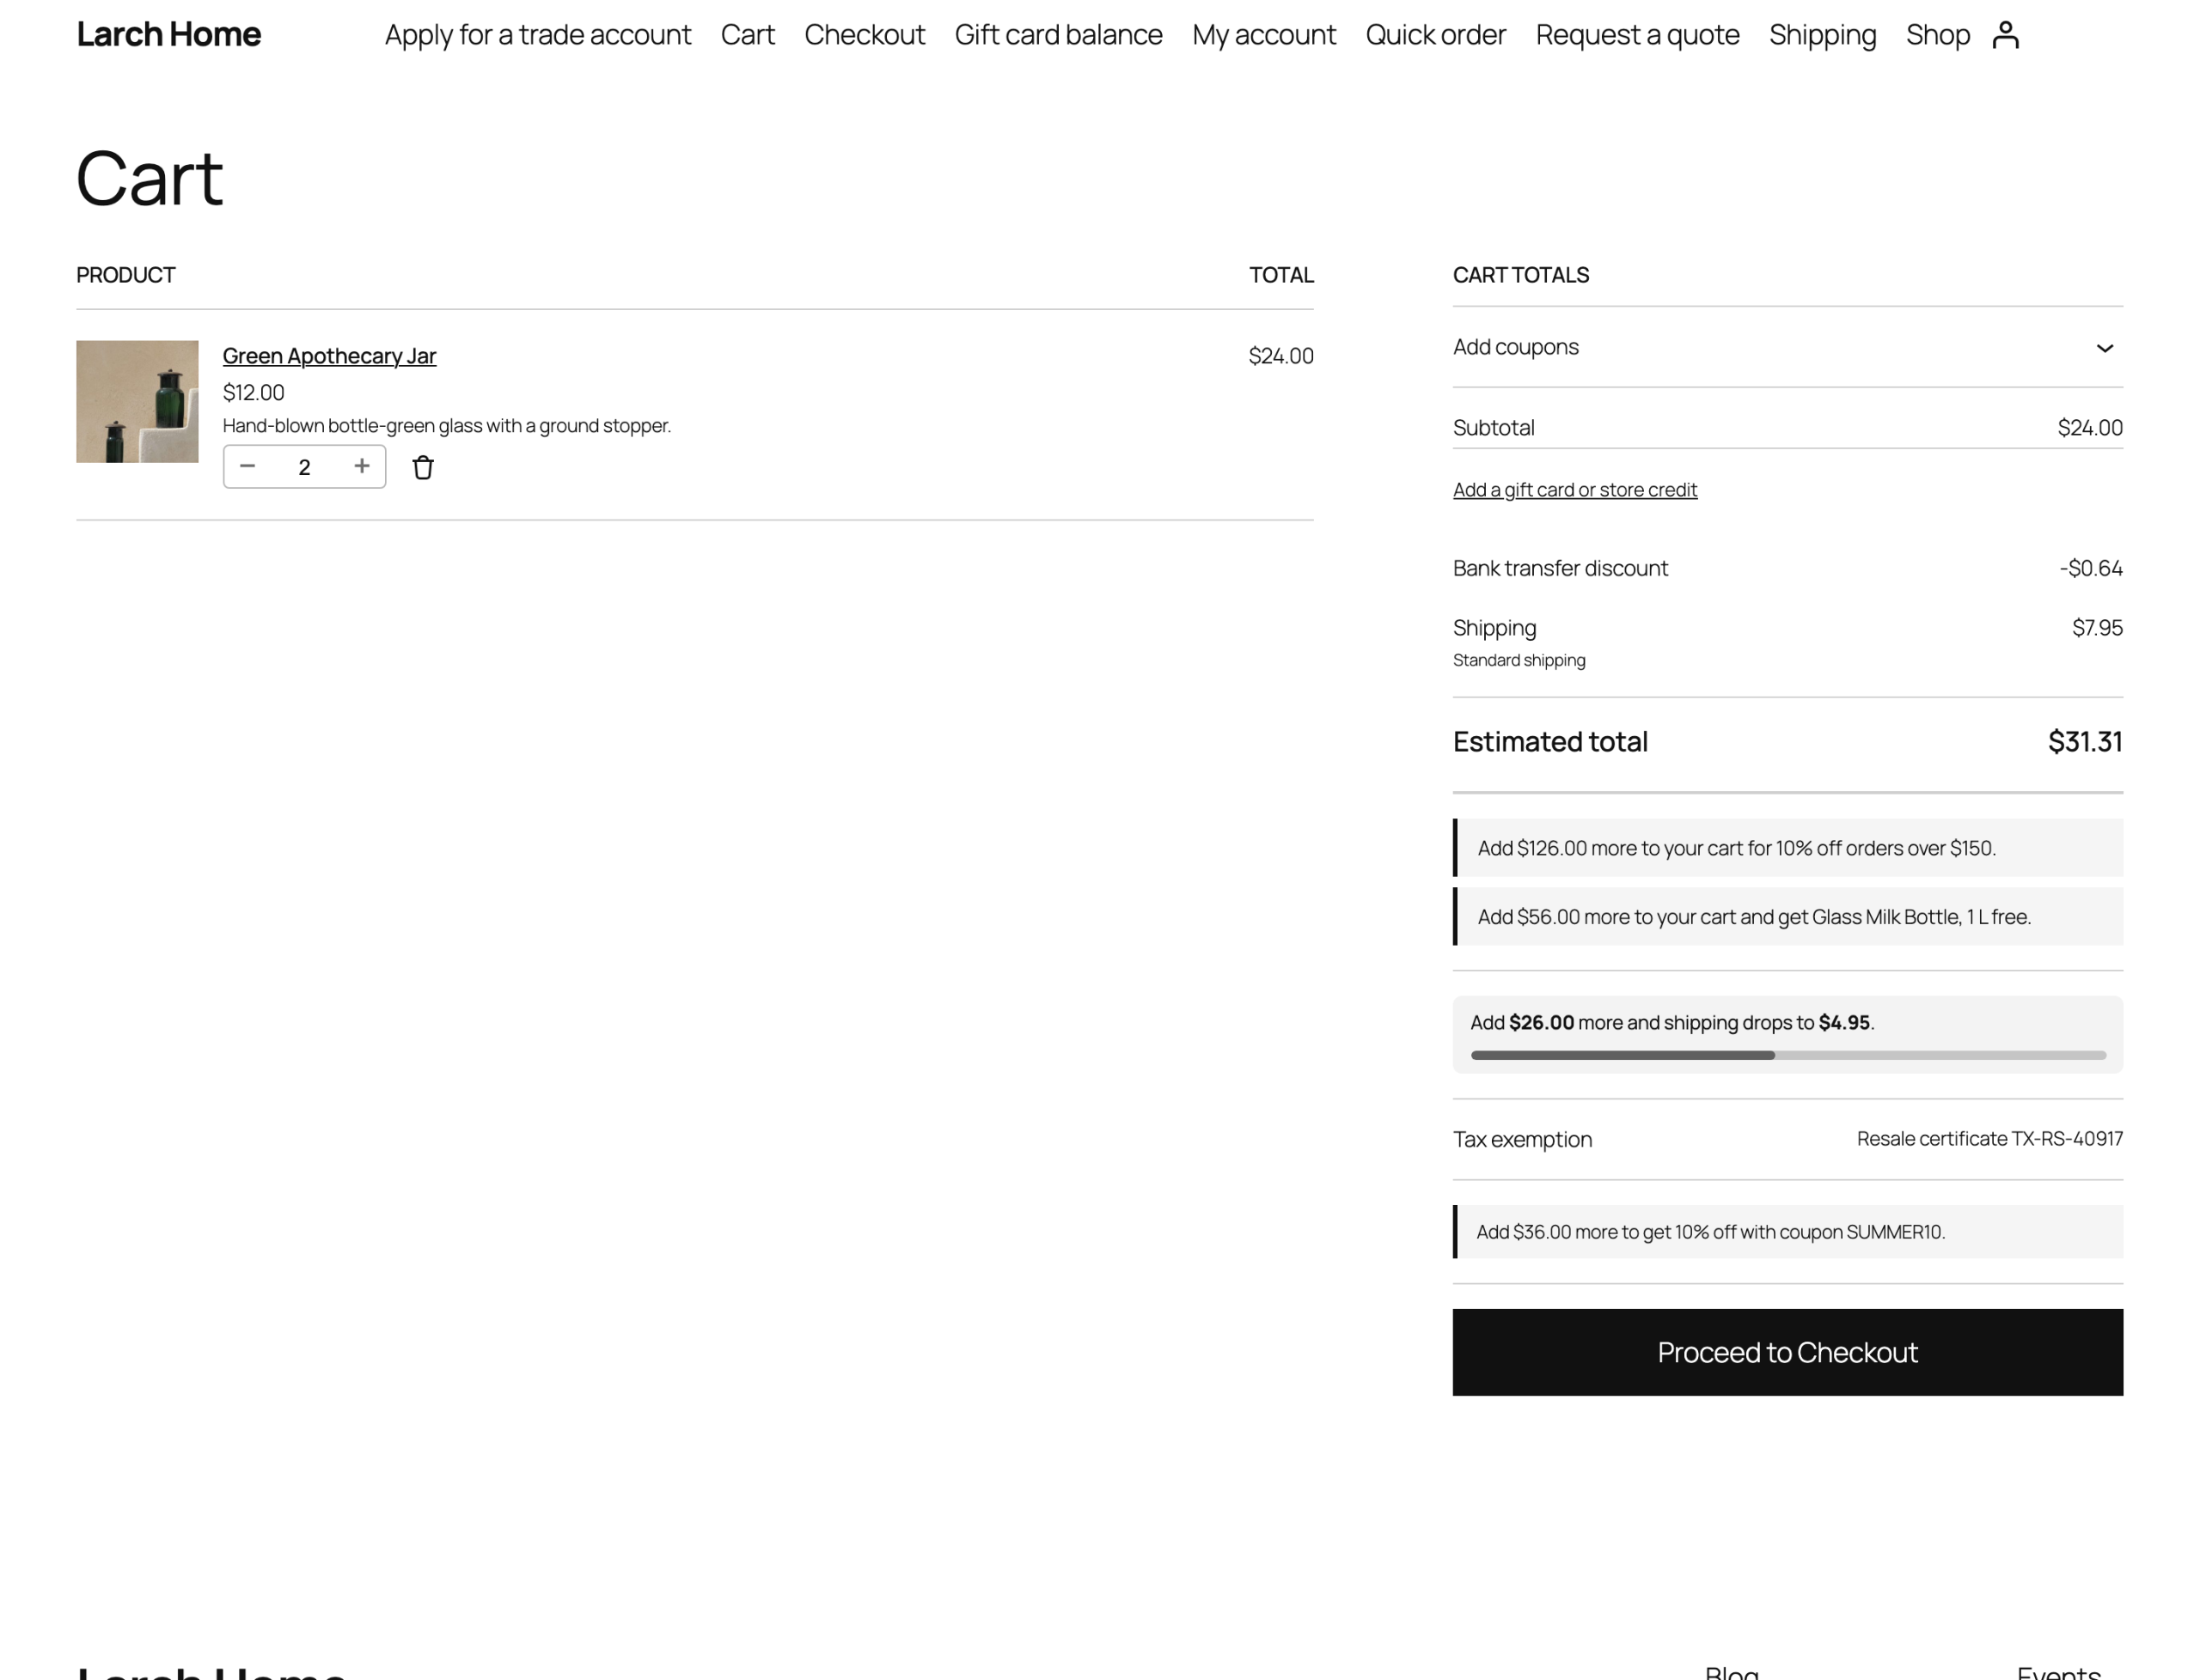
Task: Click the Hand-blown bottle-green glass description
Action: pos(446,426)
